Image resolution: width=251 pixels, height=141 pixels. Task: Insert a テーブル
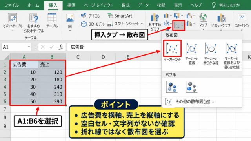(52, 21)
